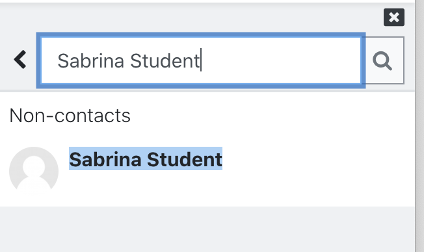The height and width of the screenshot is (252, 424).
Task: Click the divider line below the search bar
Action: click(x=207, y=91)
